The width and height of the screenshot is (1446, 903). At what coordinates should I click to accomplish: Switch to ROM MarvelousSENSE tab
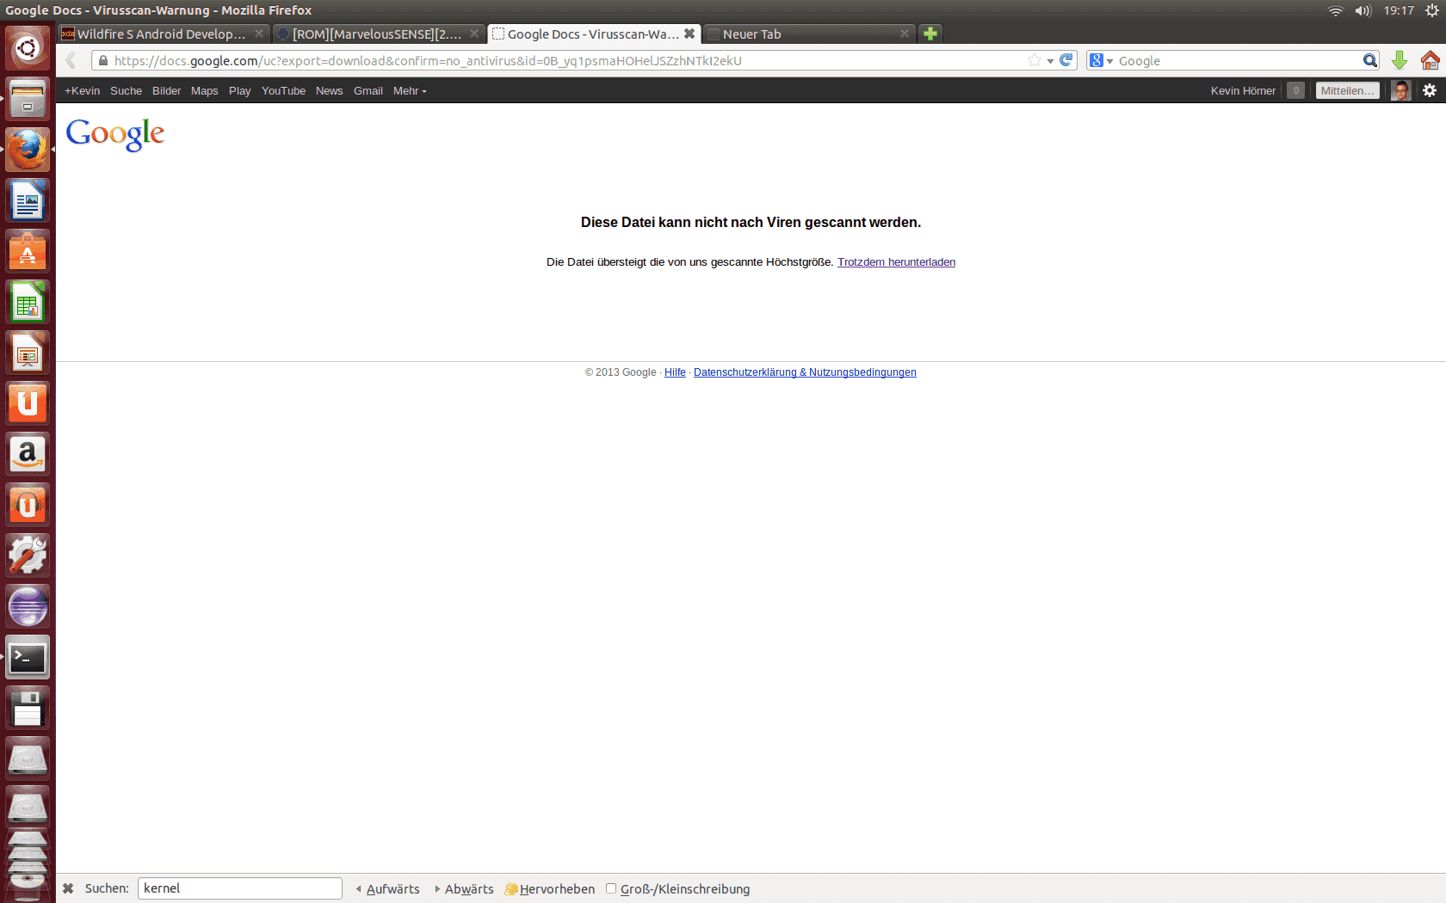pyautogui.click(x=377, y=34)
